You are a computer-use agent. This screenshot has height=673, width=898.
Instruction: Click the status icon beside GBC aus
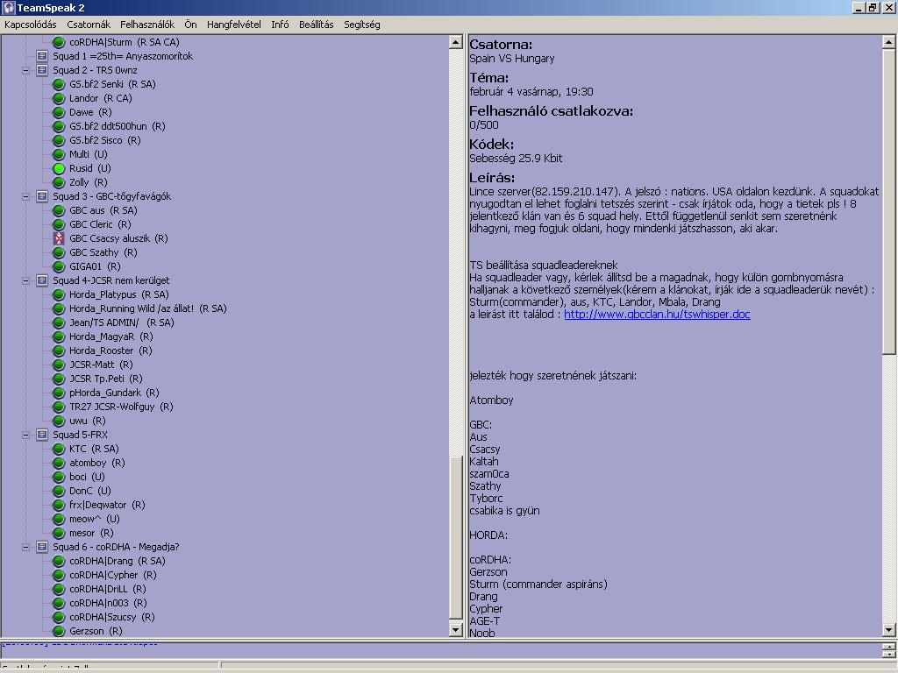point(59,210)
